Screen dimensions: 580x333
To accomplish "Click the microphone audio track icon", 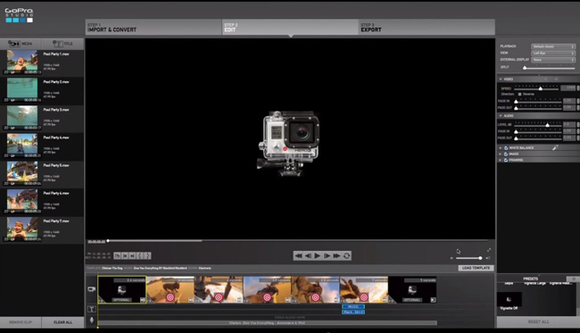I will pyautogui.click(x=92, y=320).
